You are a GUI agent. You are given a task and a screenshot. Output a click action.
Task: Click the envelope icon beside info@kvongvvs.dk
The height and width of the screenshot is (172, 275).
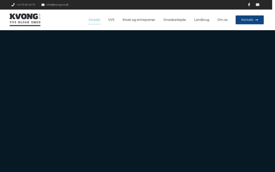click(43, 5)
